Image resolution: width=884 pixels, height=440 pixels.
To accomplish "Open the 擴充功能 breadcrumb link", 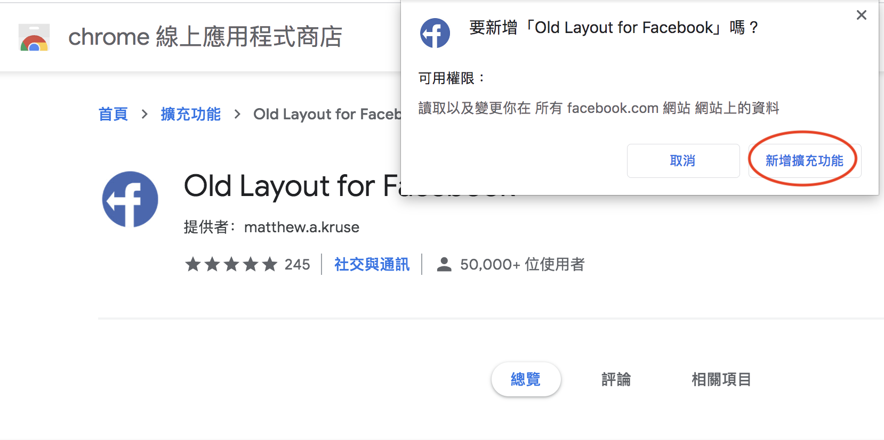I will (x=190, y=114).
